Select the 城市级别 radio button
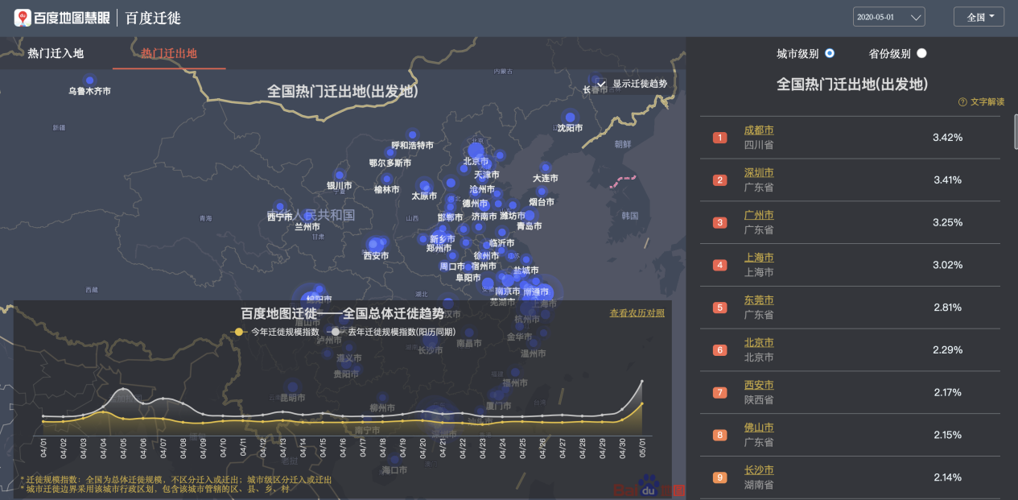 click(x=830, y=53)
